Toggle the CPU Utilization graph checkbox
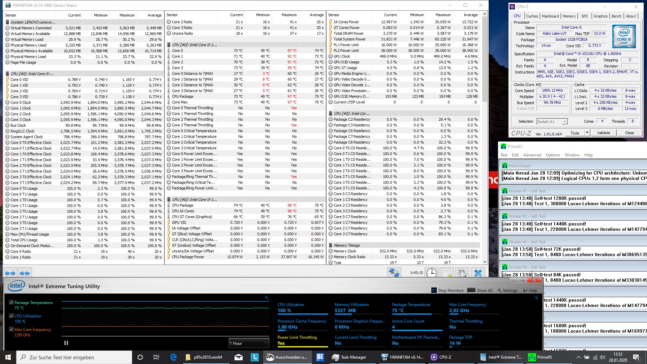Screen dimensions: 647x364 point(11,316)
